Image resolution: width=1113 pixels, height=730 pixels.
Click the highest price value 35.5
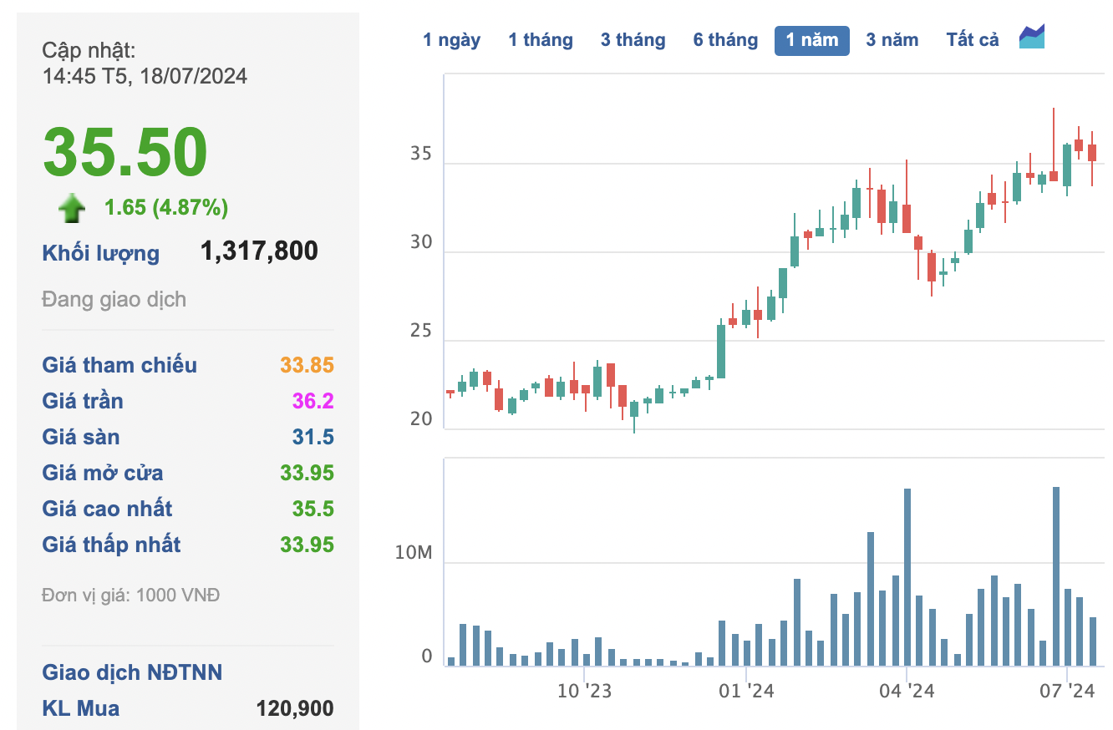point(313,509)
